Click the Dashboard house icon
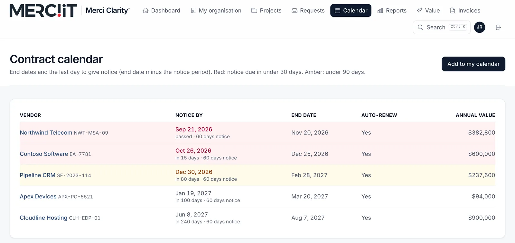Screen dimensions: 515x243 145,11
